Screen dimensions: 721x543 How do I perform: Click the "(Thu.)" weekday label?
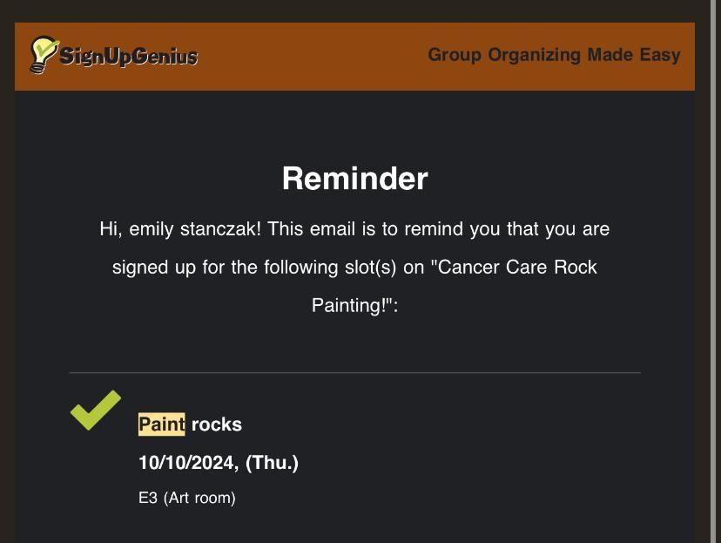(272, 463)
